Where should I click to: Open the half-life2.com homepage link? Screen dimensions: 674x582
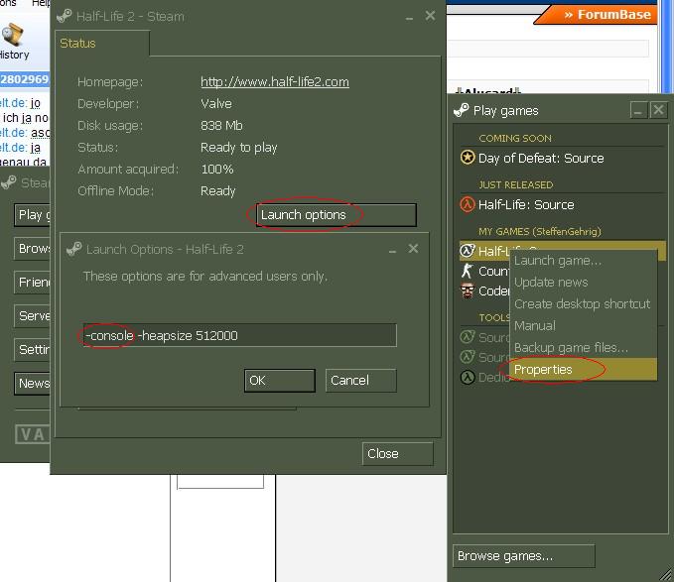pos(275,81)
